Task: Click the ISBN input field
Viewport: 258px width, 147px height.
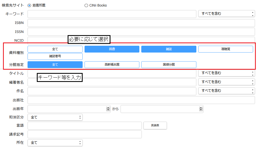Action: [x=141, y=23]
